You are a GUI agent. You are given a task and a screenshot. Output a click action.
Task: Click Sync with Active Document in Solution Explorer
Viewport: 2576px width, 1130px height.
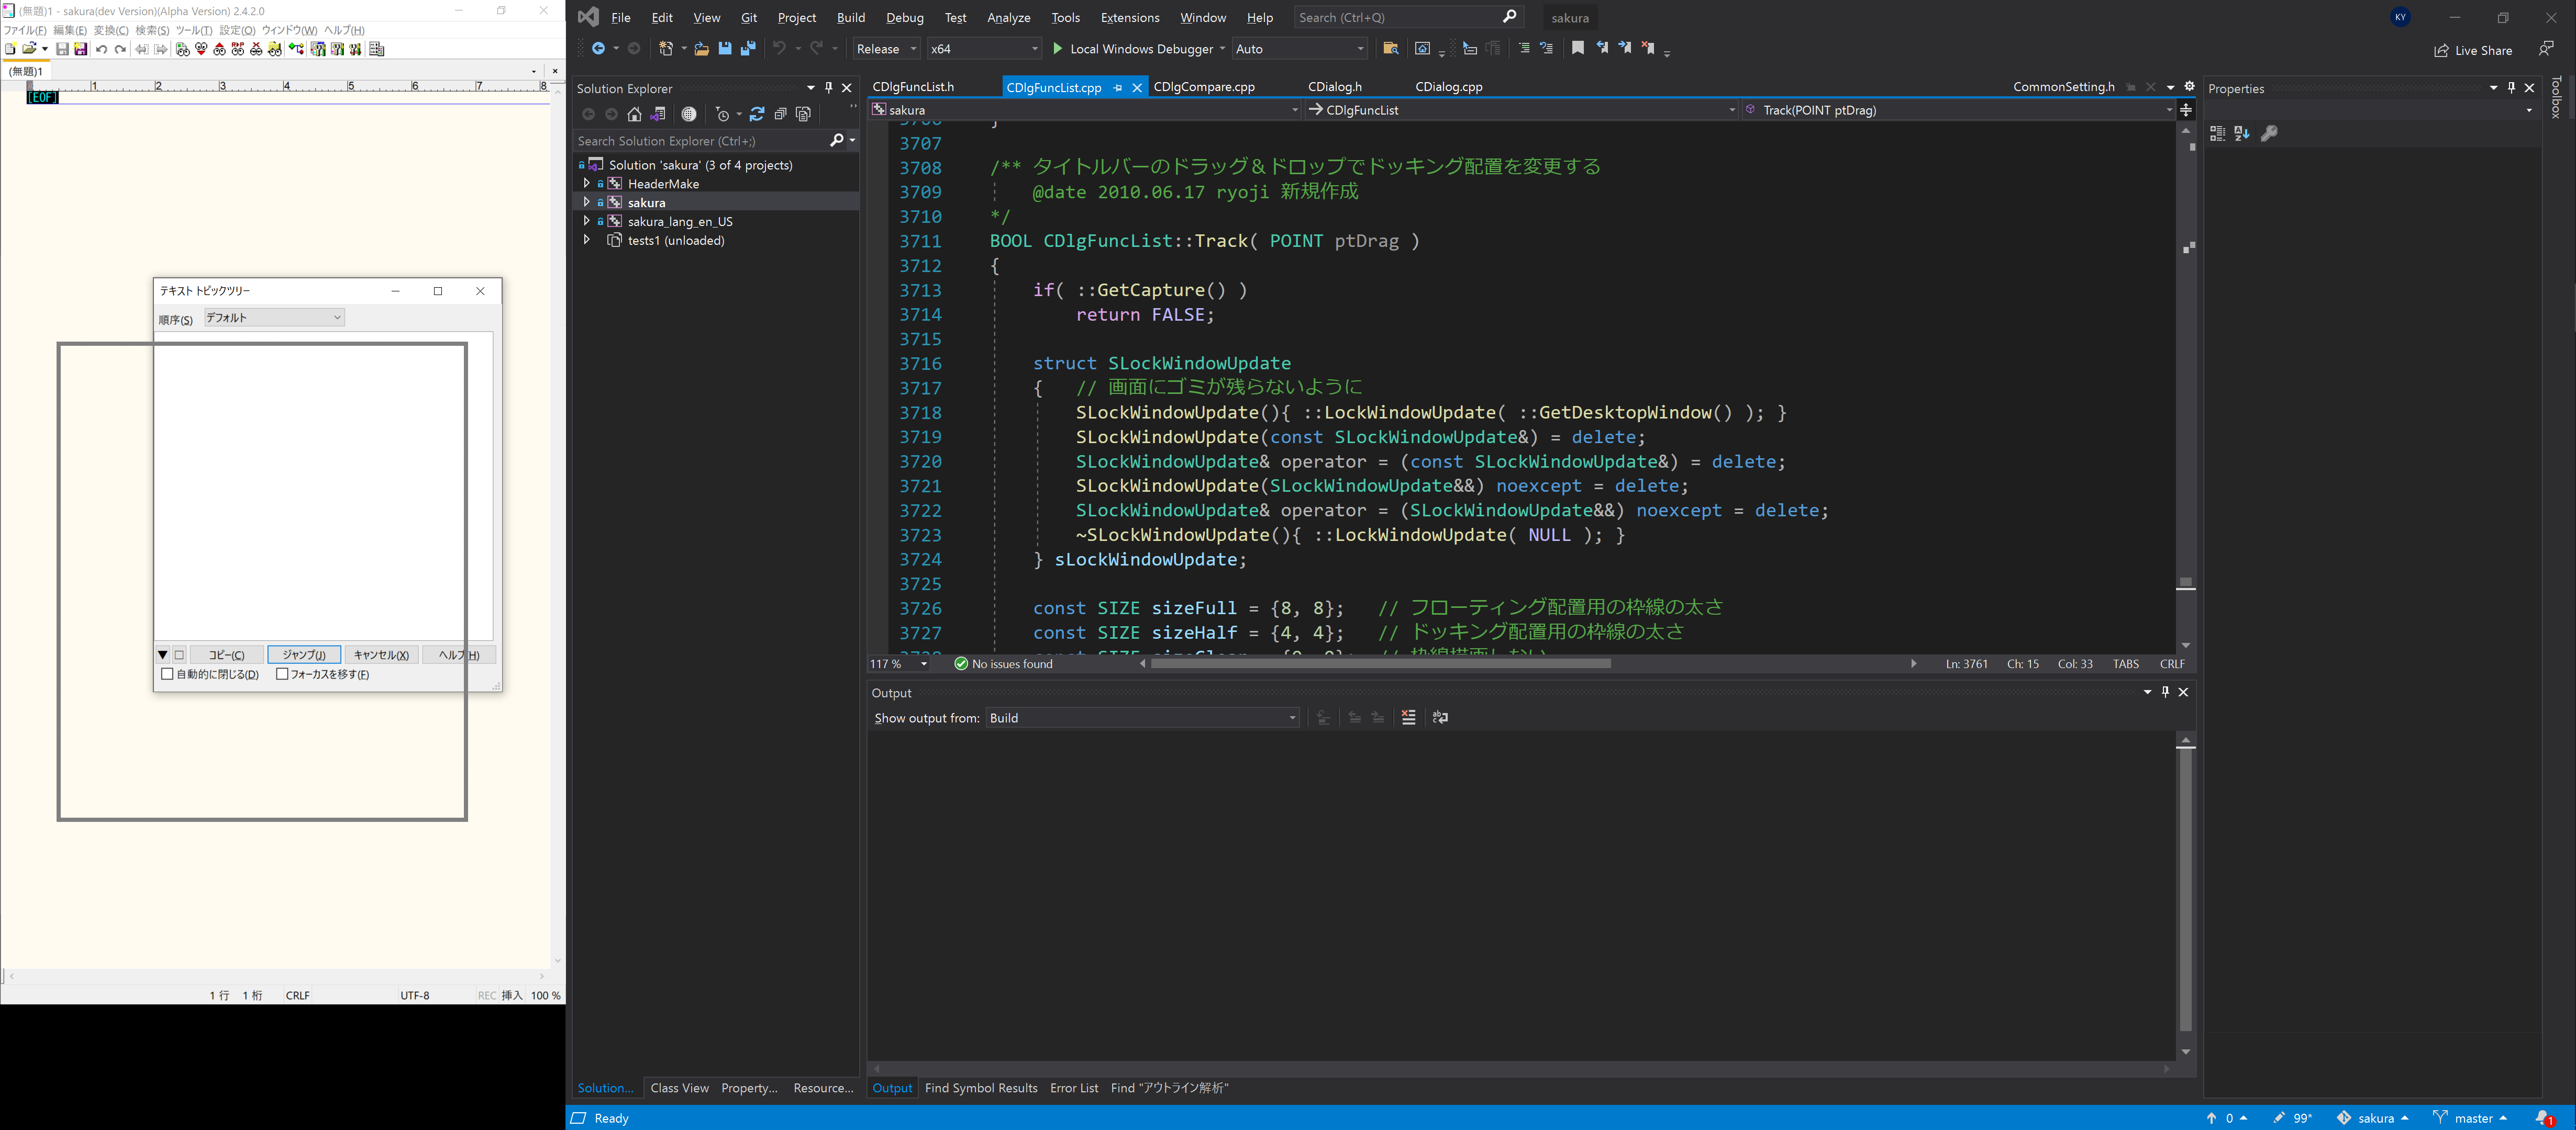(658, 114)
